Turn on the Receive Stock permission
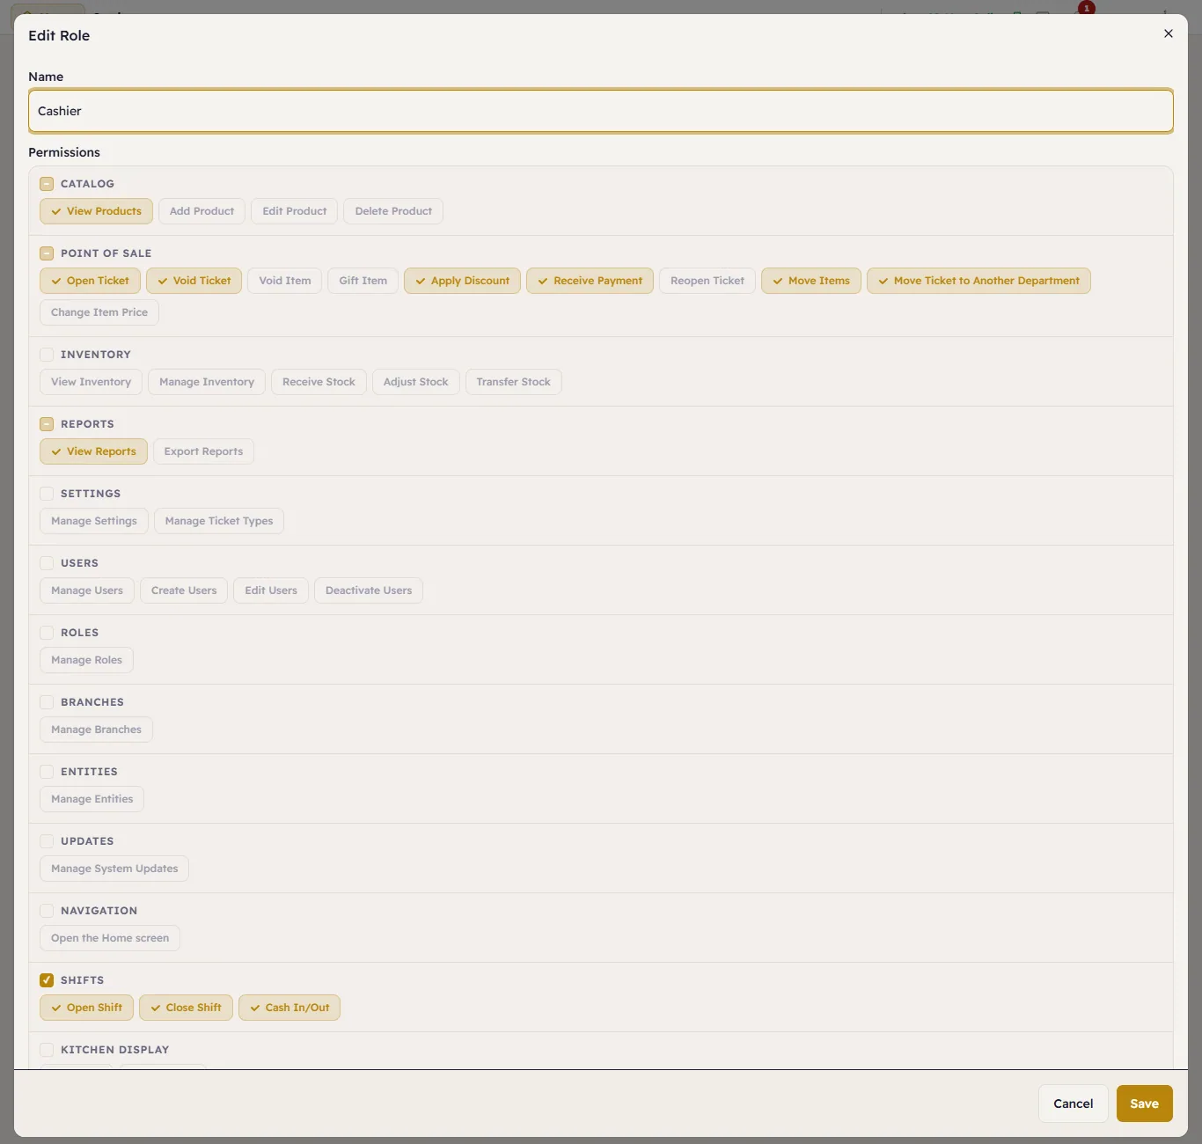1202x1144 pixels. tap(319, 382)
